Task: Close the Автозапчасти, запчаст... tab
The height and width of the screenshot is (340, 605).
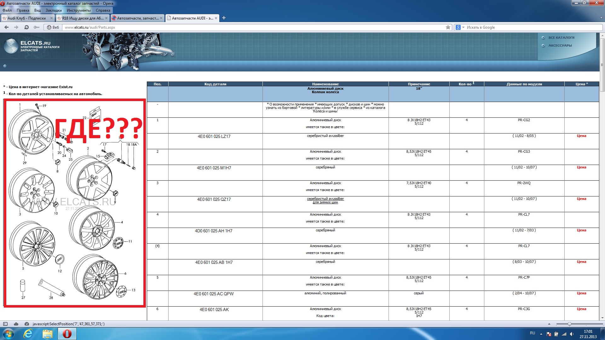Action: 161,18
